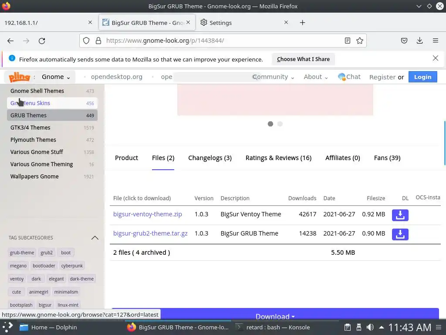
Task: Click the Login button
Action: (422, 77)
